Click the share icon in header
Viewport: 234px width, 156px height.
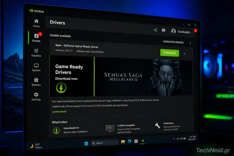point(155,30)
